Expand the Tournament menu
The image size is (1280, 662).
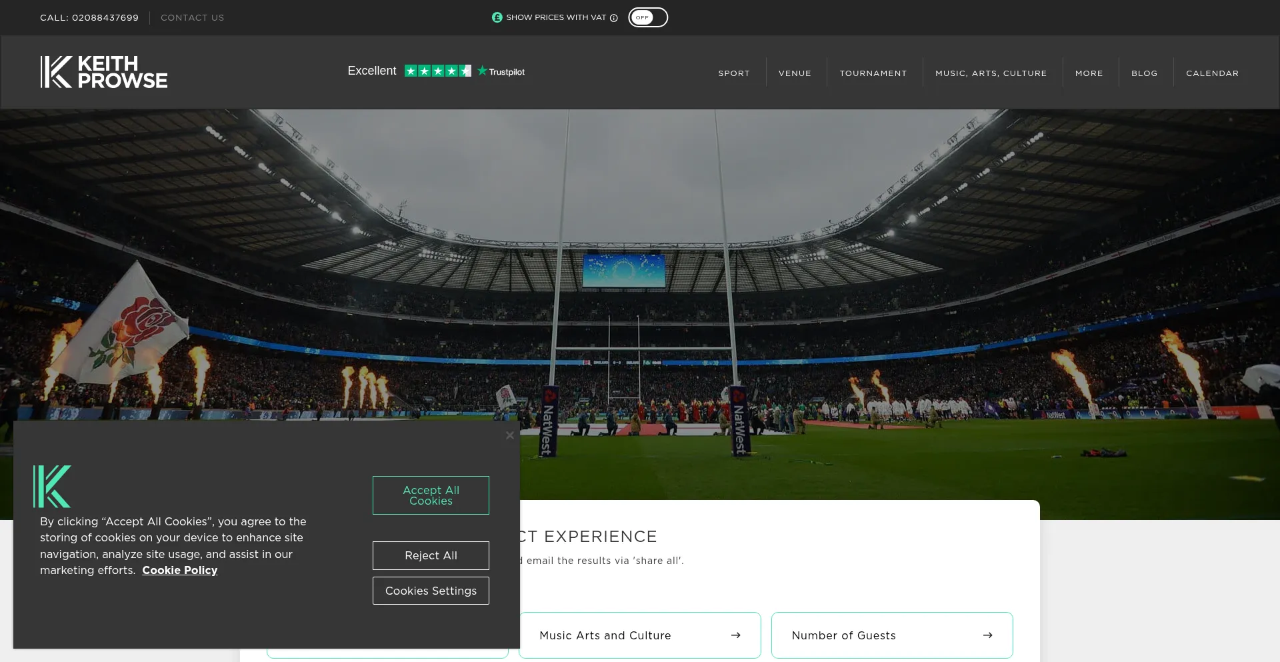coord(873,73)
